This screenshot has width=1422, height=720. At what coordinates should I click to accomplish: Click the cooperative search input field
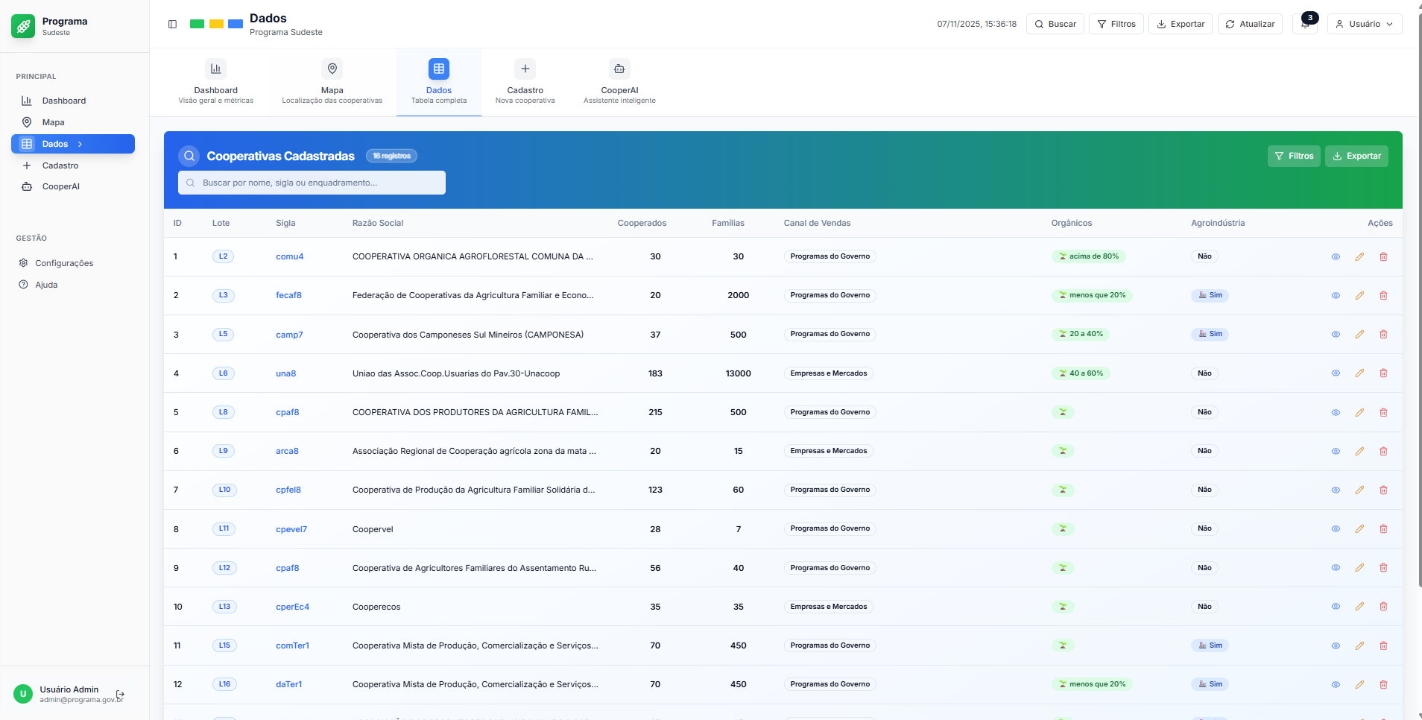coord(312,183)
